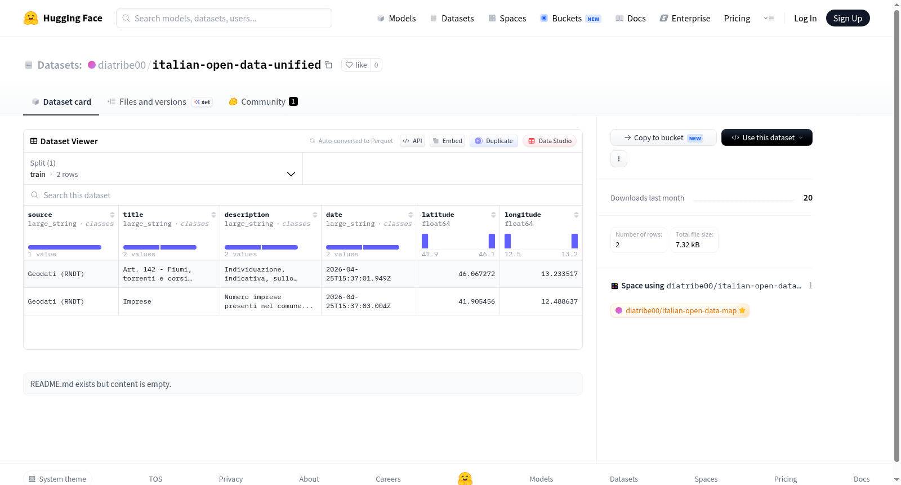Open the footer Models link
Viewport: 901px width, 485px height.
pos(541,479)
